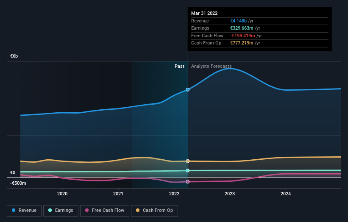Viewport: 348px width, 222px height.
Task: Click the Cash From Op data point marker
Action: (188, 161)
